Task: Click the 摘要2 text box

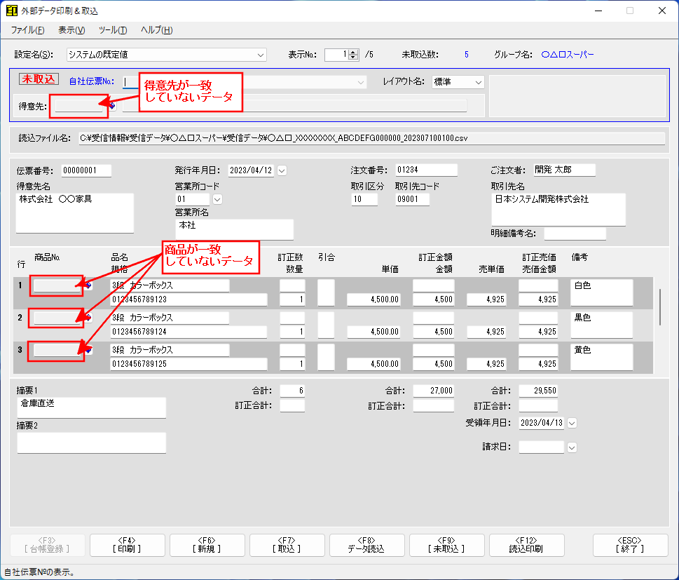Action: [x=91, y=443]
